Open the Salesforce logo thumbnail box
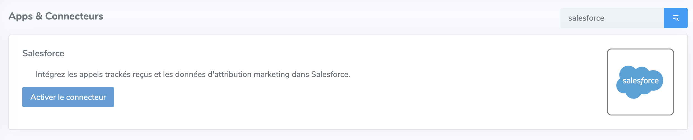 click(x=640, y=82)
